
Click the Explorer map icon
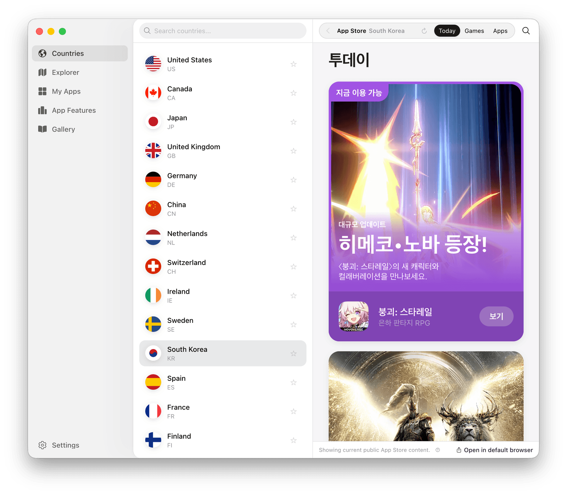pos(43,72)
